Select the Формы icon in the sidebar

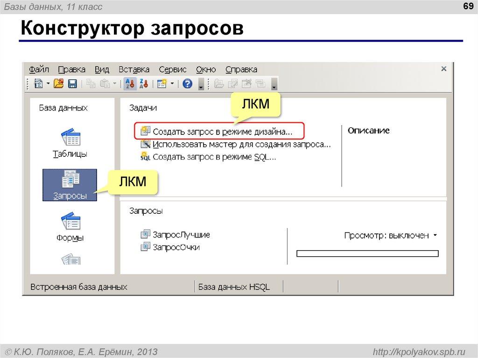[x=70, y=227]
